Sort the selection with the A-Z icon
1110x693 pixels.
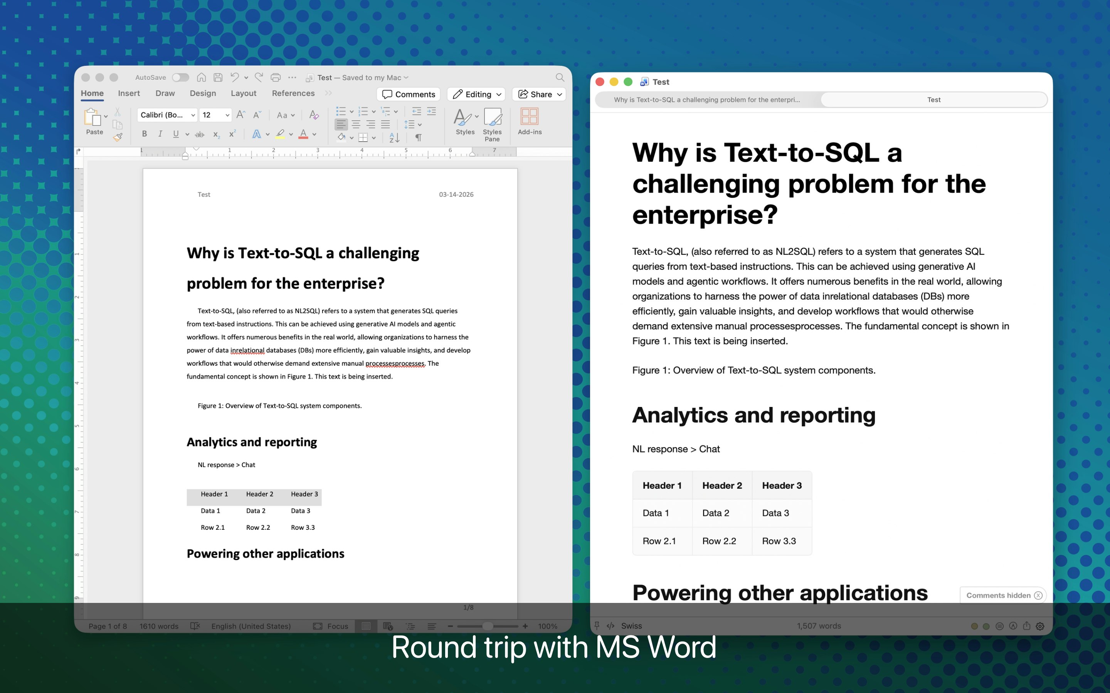coord(394,137)
